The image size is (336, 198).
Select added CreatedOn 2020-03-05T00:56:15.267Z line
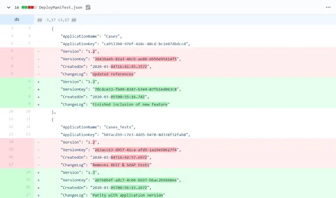click(106, 188)
